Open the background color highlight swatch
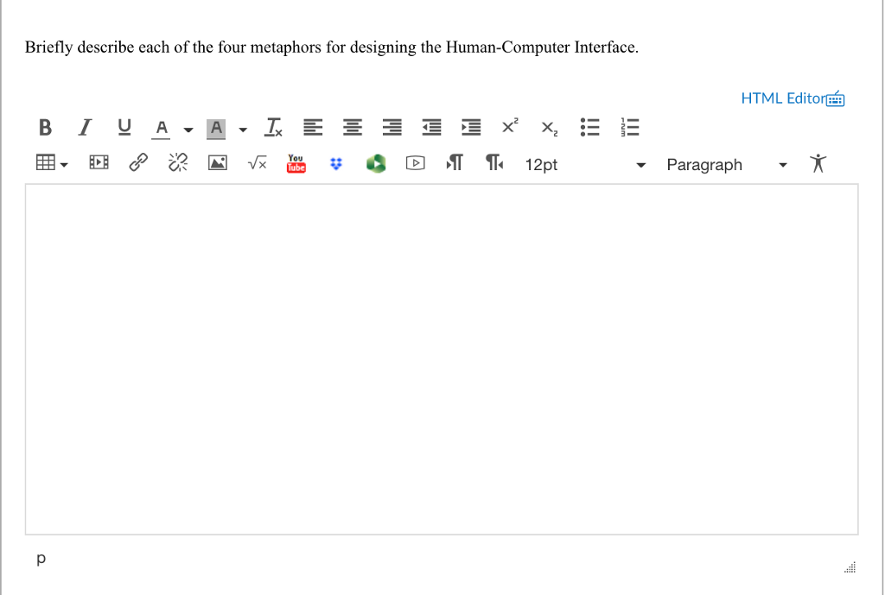885x595 pixels. 215,127
